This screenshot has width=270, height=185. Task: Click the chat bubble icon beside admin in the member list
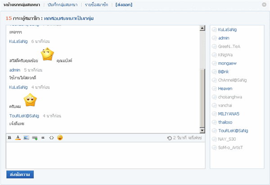[x=214, y=38]
